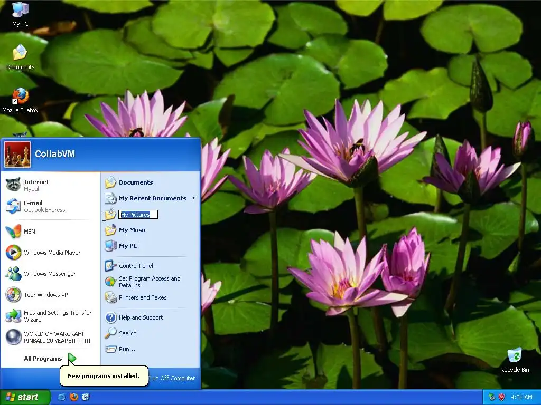Screen dimensions: 541x405
Task: Click the third Quick Launch icon
Action: click(86, 397)
